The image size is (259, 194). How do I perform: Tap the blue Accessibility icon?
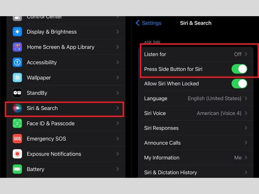tap(17, 62)
